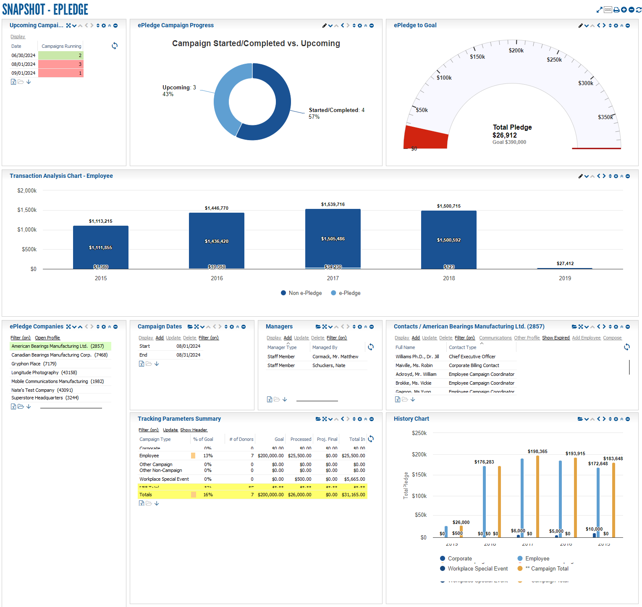Edit the ePledge Campaign Progress panel with the pencil icon
Image resolution: width=642 pixels, height=607 pixels.
click(x=325, y=26)
